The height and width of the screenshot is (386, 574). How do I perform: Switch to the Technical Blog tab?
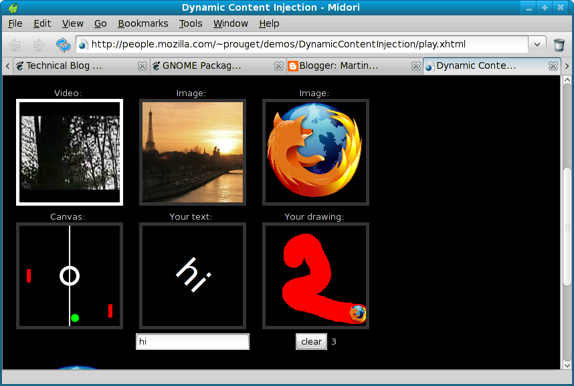[x=81, y=66]
